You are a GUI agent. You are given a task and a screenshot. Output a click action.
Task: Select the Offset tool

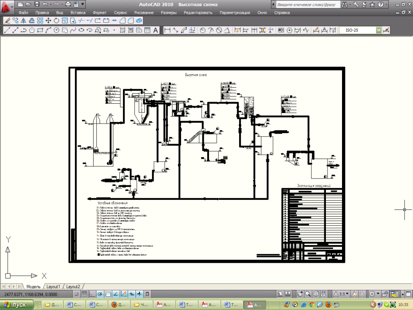tap(32, 21)
